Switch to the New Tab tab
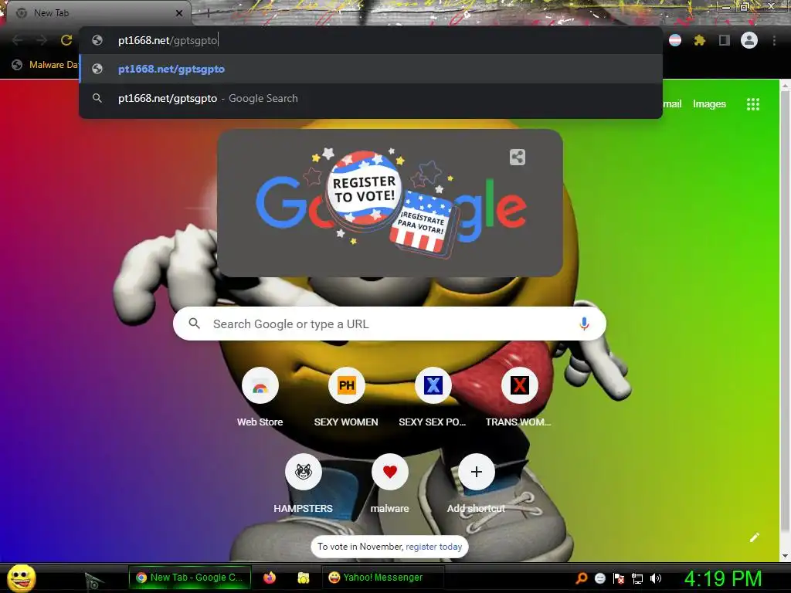 click(x=98, y=13)
